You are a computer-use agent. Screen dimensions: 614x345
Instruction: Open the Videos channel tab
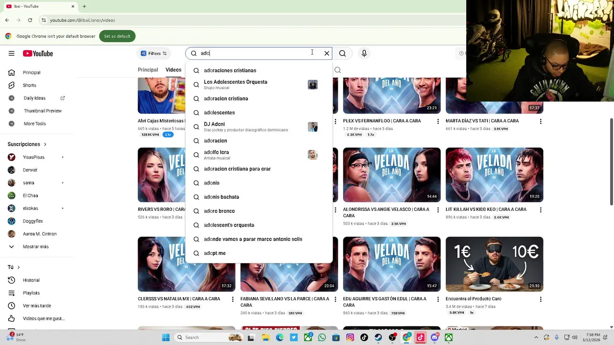pos(174,70)
